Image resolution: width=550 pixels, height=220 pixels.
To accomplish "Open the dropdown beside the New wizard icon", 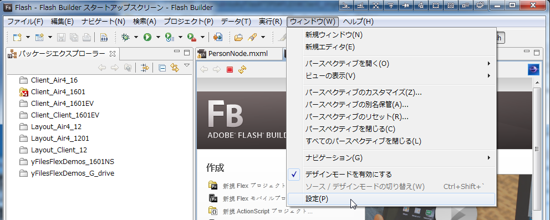I will [x=28, y=37].
